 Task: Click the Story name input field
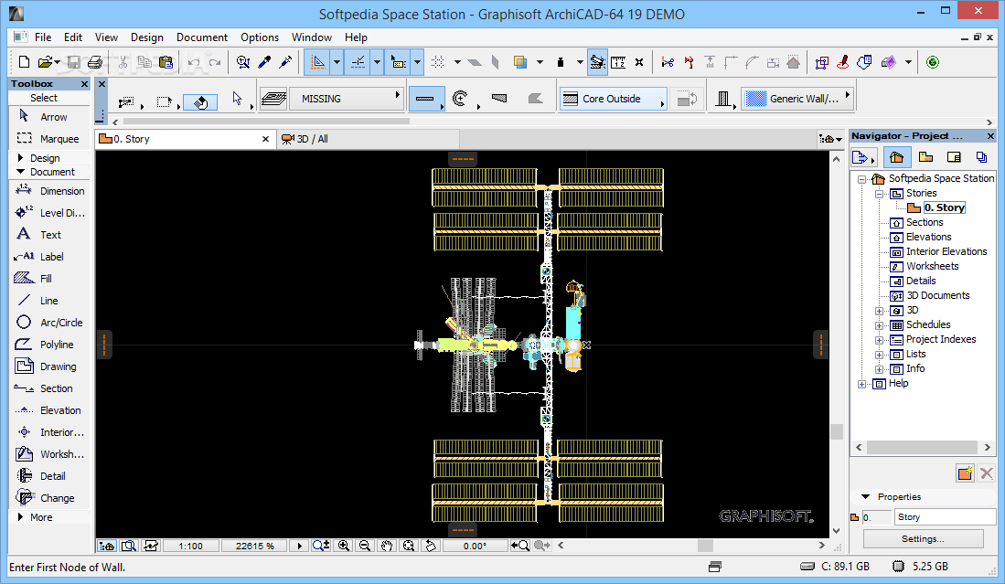[945, 516]
